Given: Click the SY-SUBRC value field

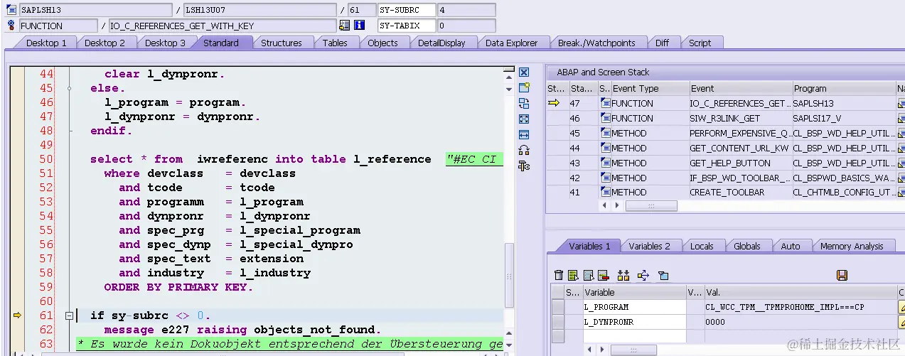Looking at the screenshot, I should [466, 10].
